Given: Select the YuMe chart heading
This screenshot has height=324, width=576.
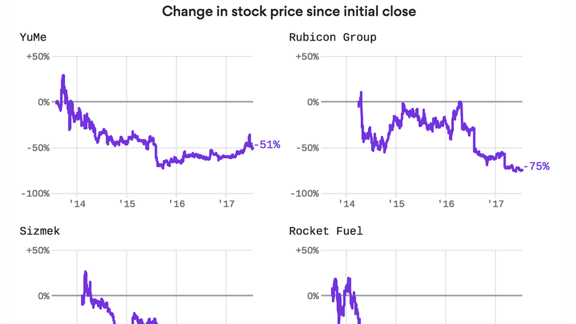Looking at the screenshot, I should point(33,37).
